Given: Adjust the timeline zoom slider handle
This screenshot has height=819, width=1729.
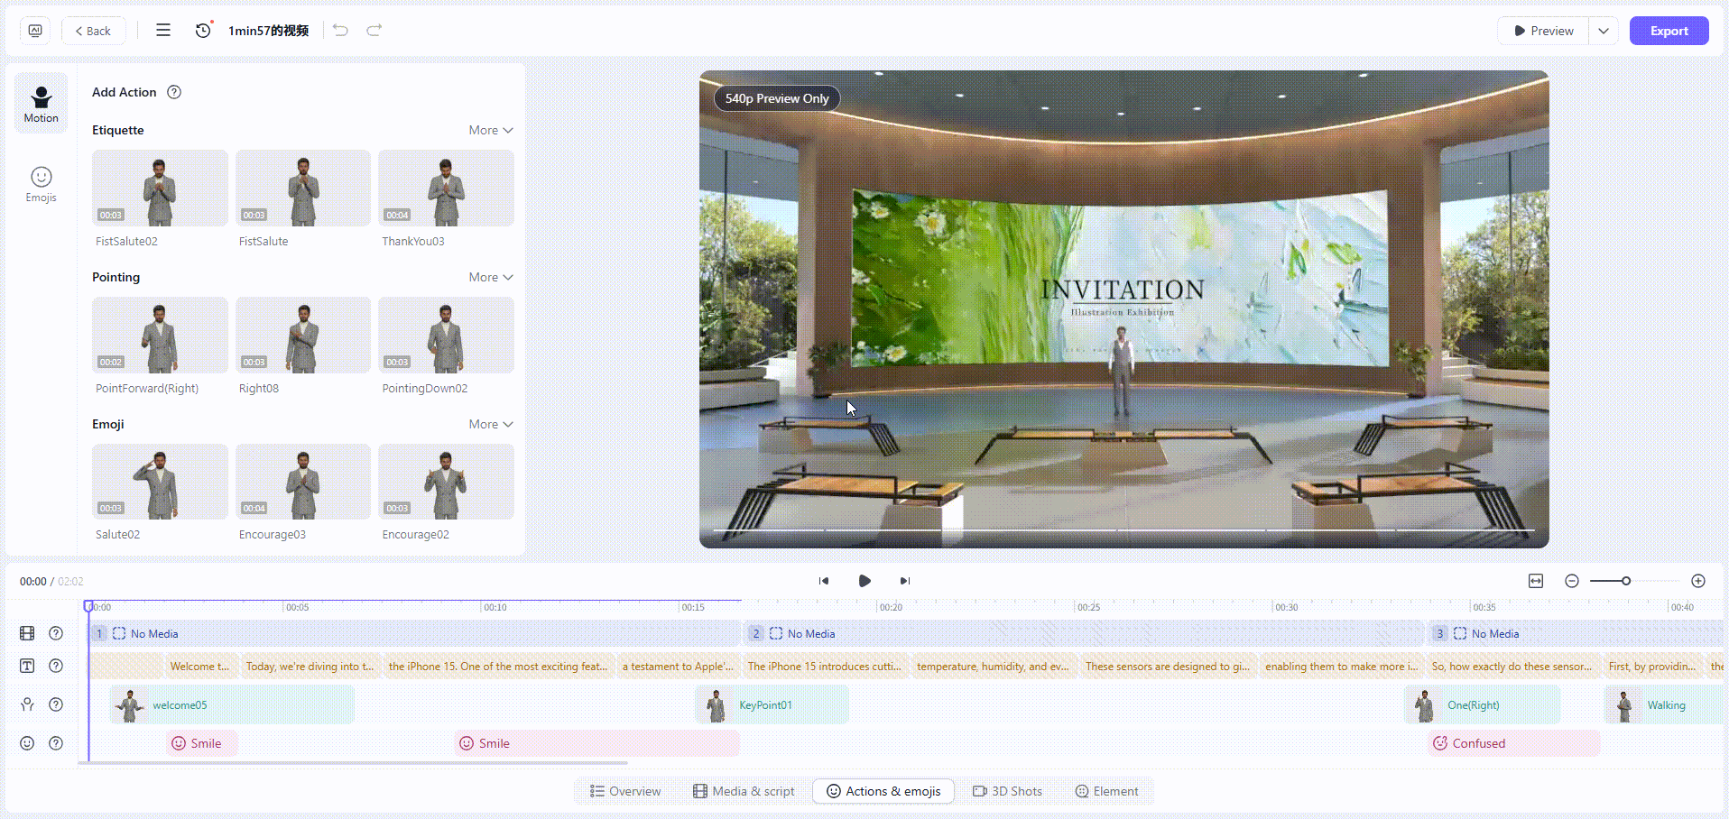Looking at the screenshot, I should pos(1625,581).
